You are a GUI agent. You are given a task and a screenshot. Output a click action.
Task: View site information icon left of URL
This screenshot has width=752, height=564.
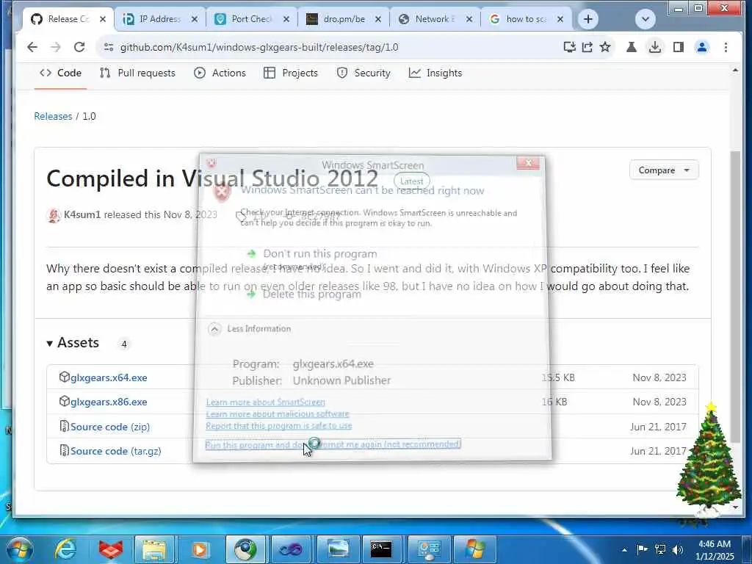pyautogui.click(x=109, y=47)
